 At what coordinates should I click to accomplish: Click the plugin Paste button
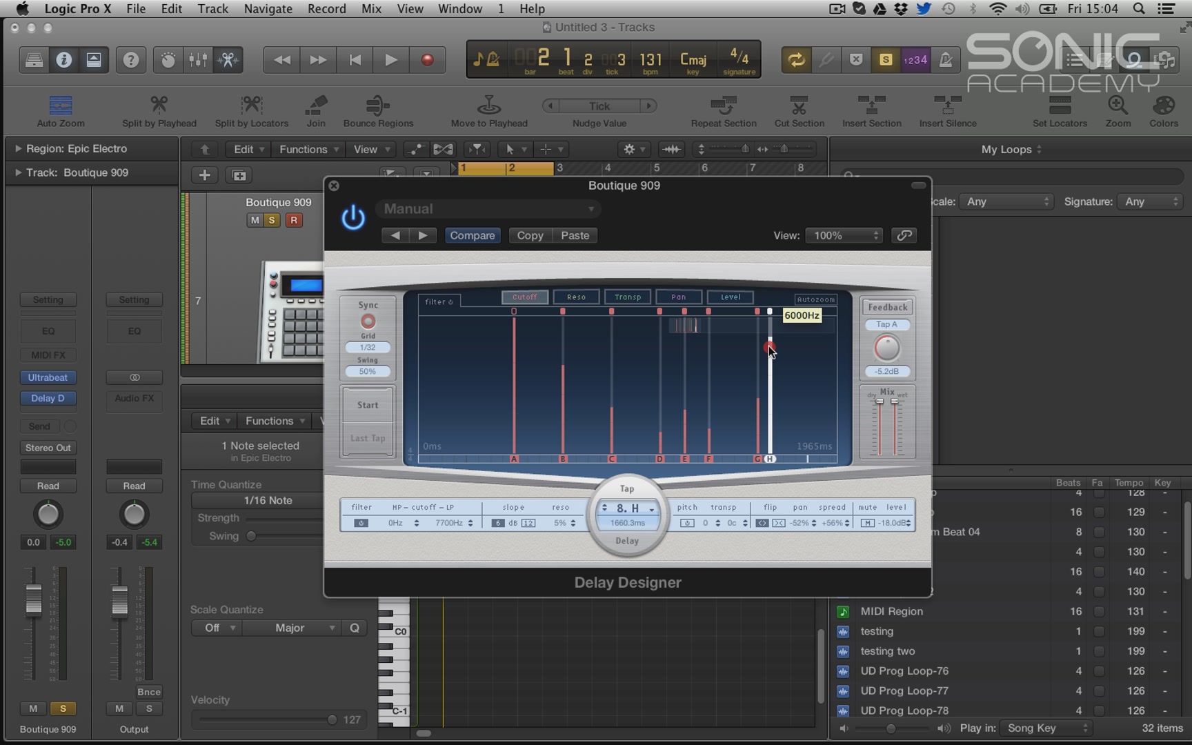575,235
